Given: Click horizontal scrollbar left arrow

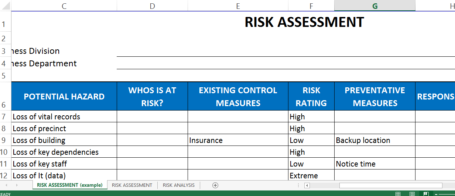Looking at the screenshot, I should 307,185.
